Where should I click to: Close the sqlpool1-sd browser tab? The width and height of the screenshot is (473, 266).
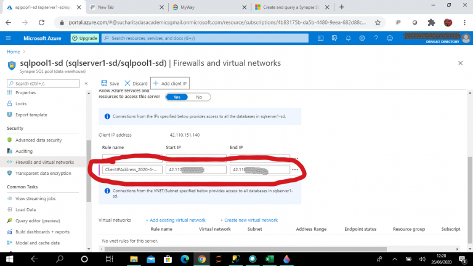79,7
